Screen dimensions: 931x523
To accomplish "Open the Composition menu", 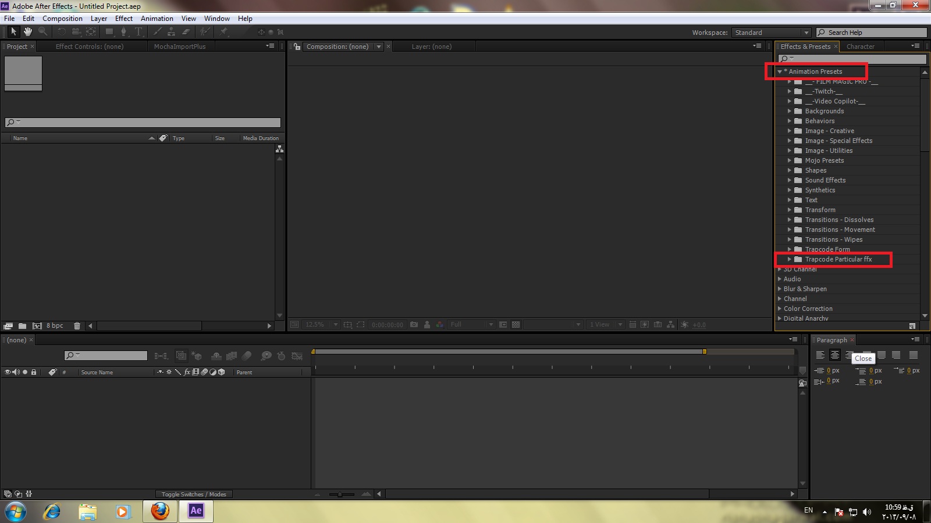I will 62,19.
